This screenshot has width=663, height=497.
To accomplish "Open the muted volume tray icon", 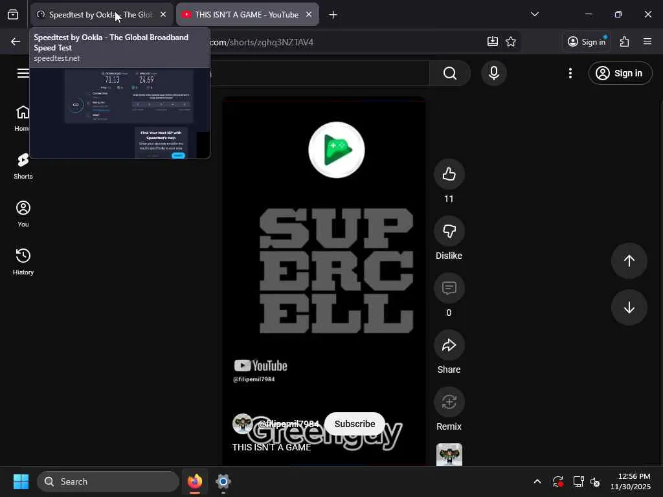I will [596, 481].
